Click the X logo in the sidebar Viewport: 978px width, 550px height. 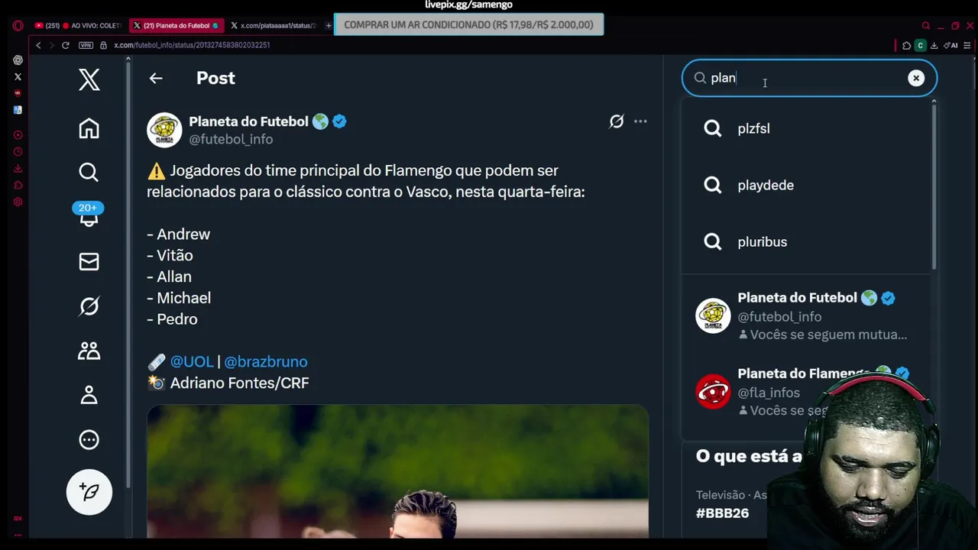(x=89, y=79)
